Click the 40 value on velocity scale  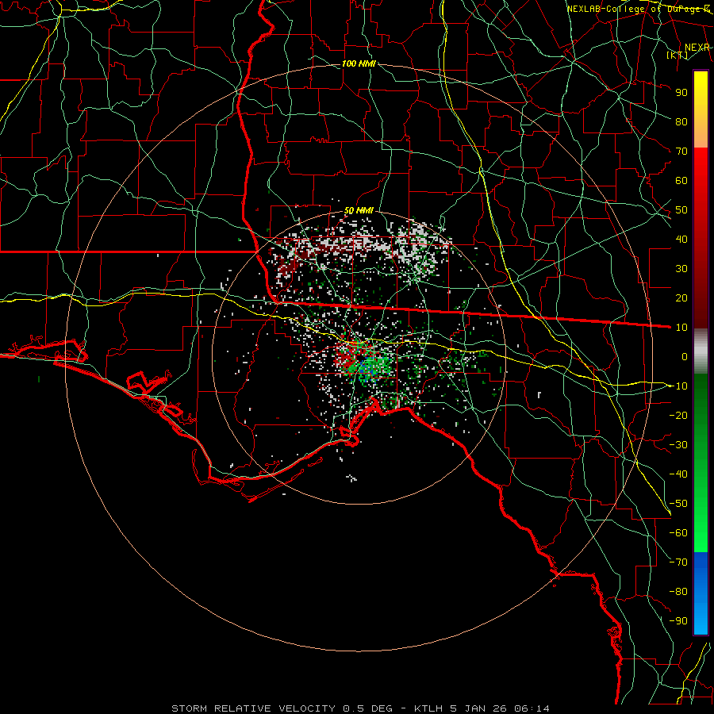(681, 239)
